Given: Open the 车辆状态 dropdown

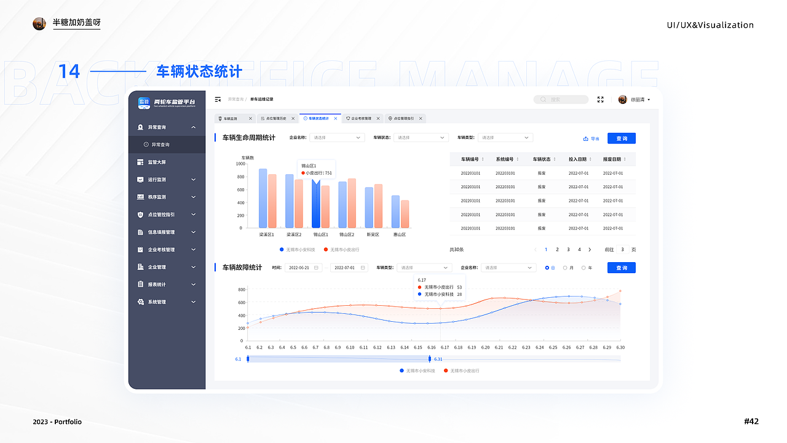Looking at the screenshot, I should tap(421, 138).
